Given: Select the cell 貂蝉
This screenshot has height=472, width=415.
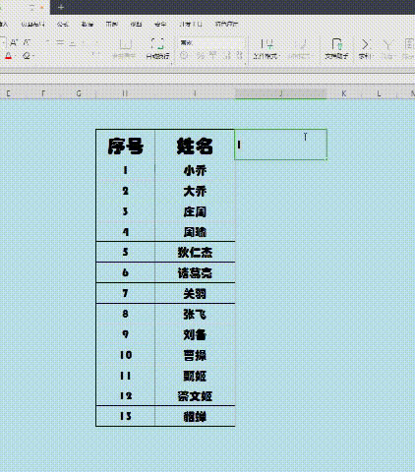Looking at the screenshot, I should pos(195,416).
